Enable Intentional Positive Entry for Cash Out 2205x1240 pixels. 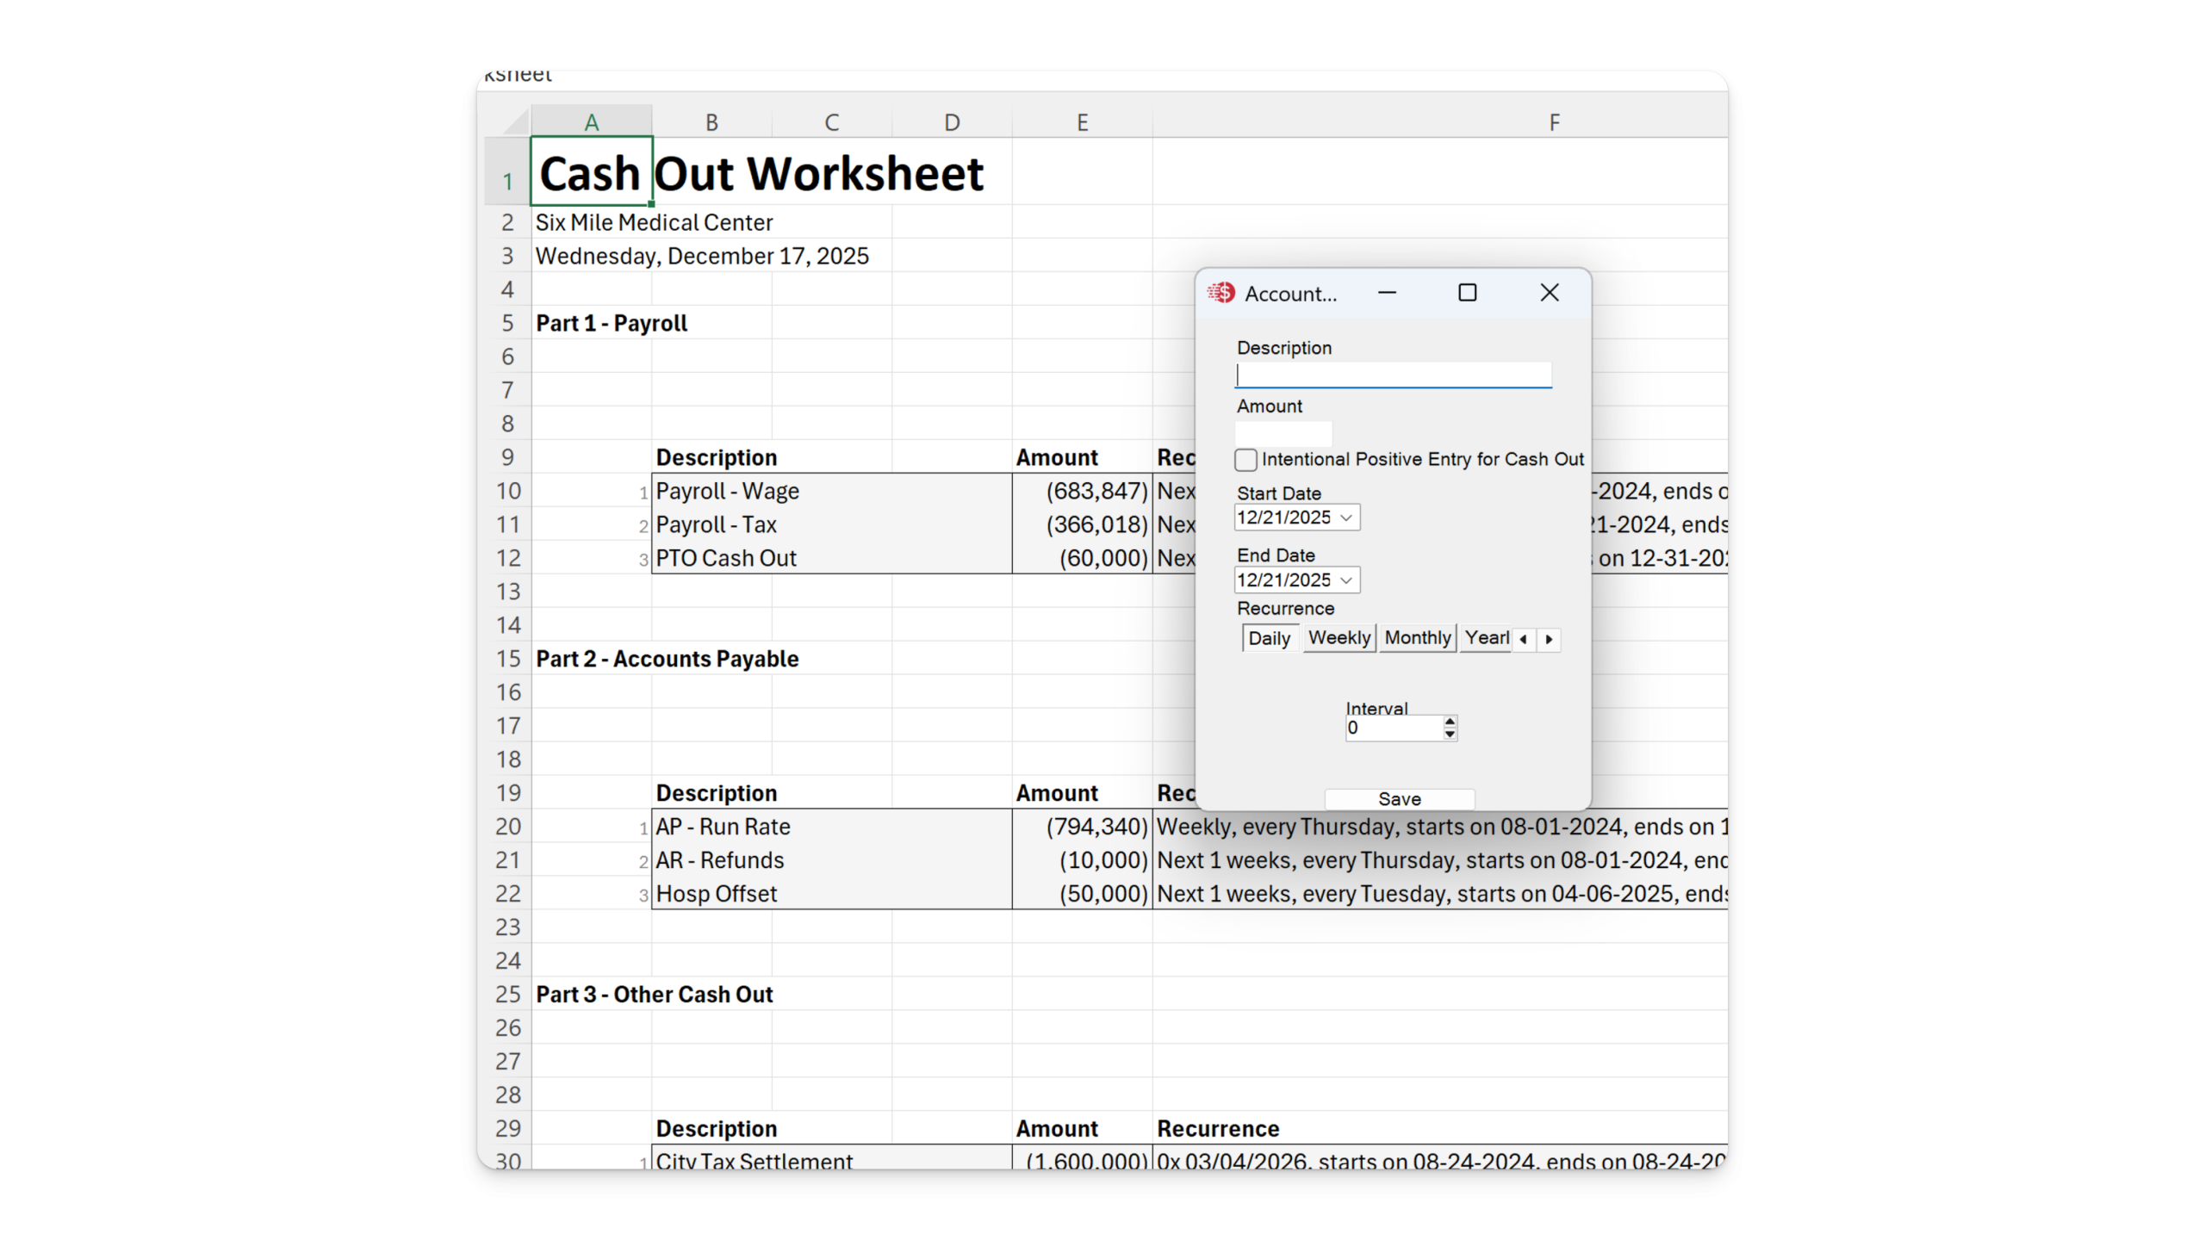pyautogui.click(x=1245, y=460)
